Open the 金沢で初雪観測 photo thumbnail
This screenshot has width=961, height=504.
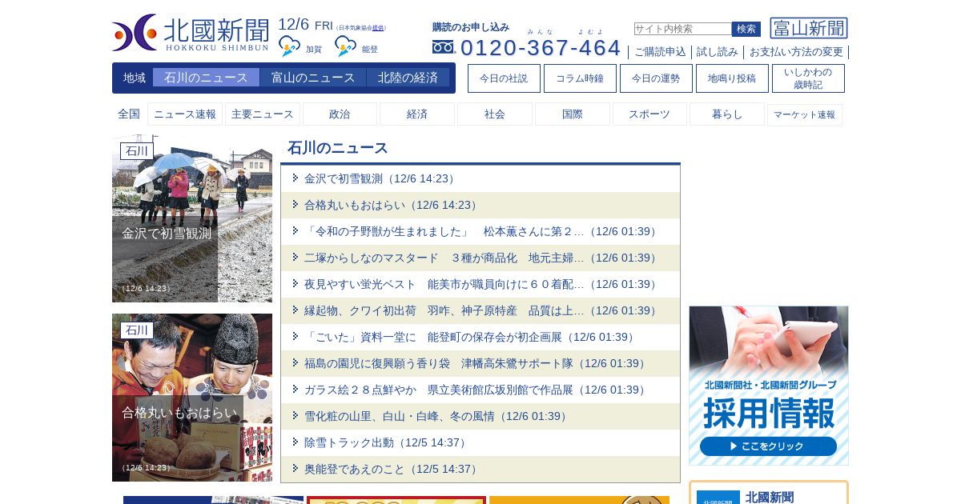pyautogui.click(x=192, y=218)
